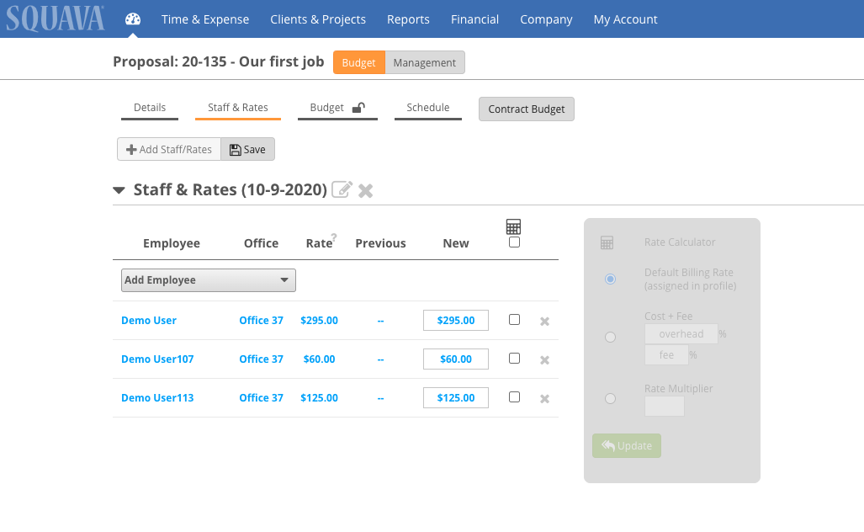
Task: Check the checkbox on Demo User's row
Action: [514, 320]
